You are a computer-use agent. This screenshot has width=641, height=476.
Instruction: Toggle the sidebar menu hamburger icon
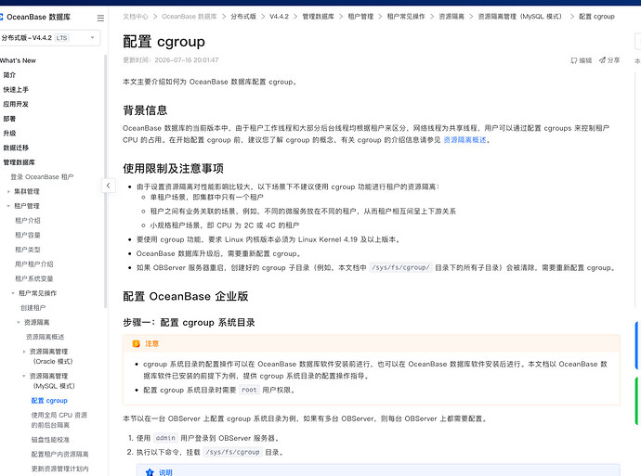(x=100, y=18)
